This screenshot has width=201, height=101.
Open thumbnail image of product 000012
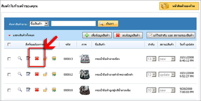[84, 75]
